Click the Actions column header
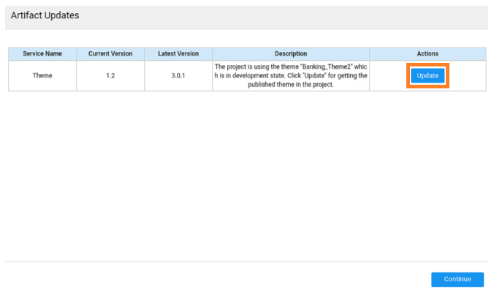Screen dimensions: 494x298 click(x=427, y=54)
